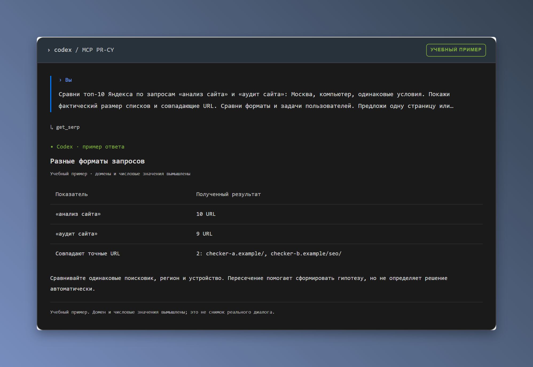Select MCP PR-CY in the header
This screenshot has height=367, width=533.
tap(98, 50)
